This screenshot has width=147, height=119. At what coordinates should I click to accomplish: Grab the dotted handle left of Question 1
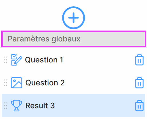(x=5, y=60)
